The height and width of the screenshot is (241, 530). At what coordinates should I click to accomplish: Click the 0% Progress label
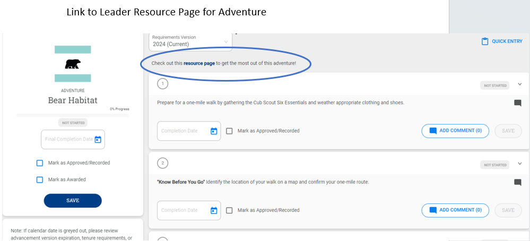click(x=119, y=109)
